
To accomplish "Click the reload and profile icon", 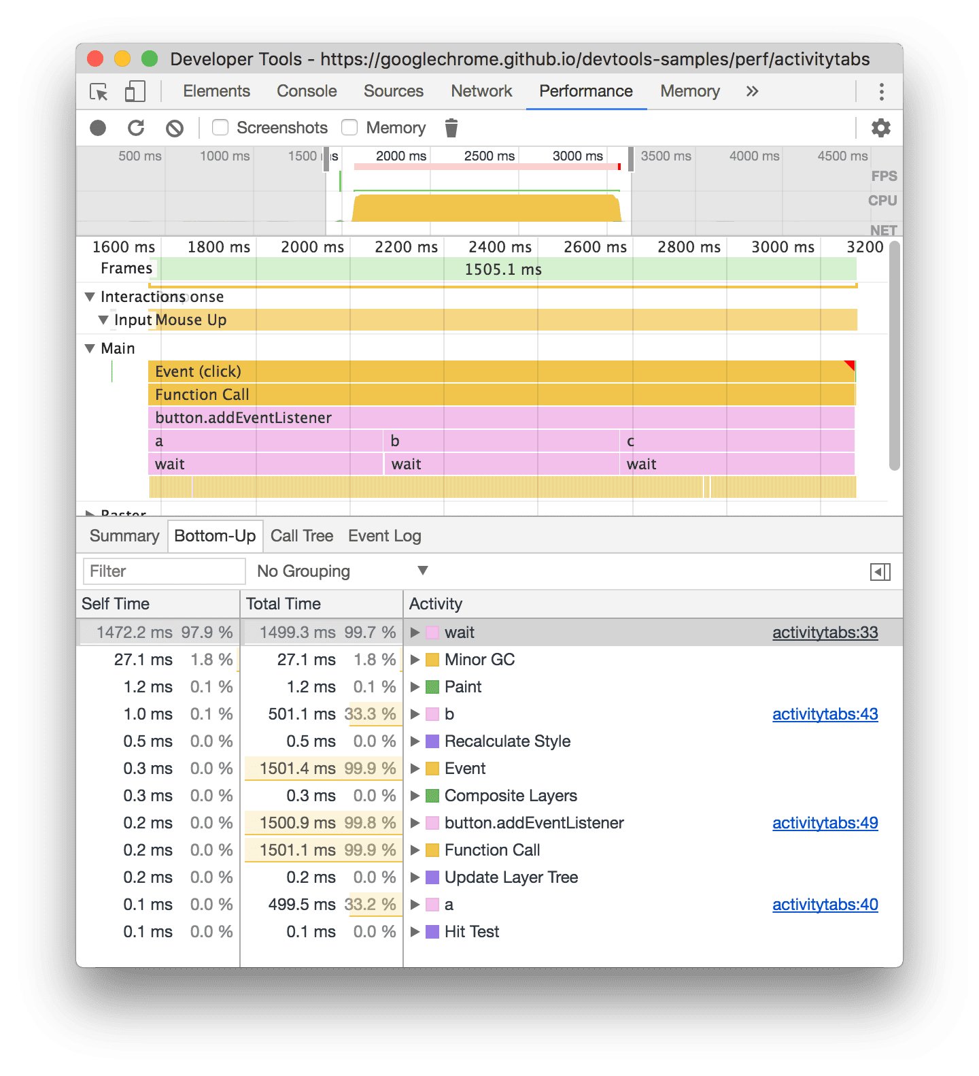I will [x=136, y=128].
